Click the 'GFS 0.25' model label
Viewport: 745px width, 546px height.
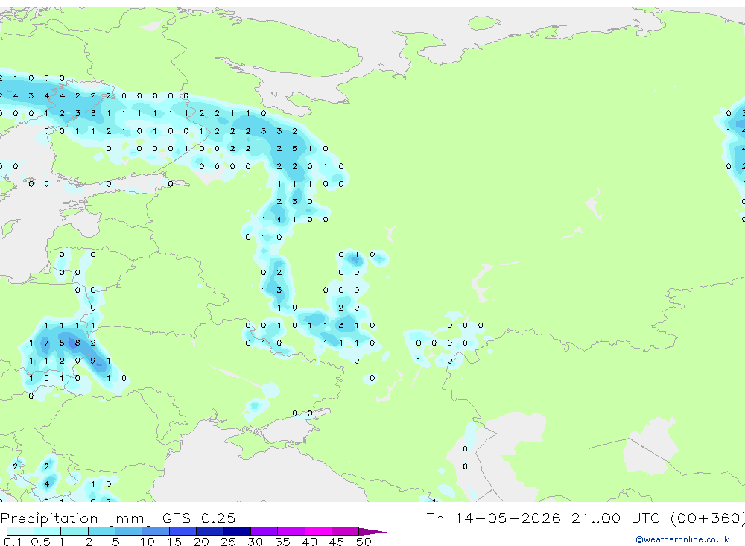tap(199, 518)
